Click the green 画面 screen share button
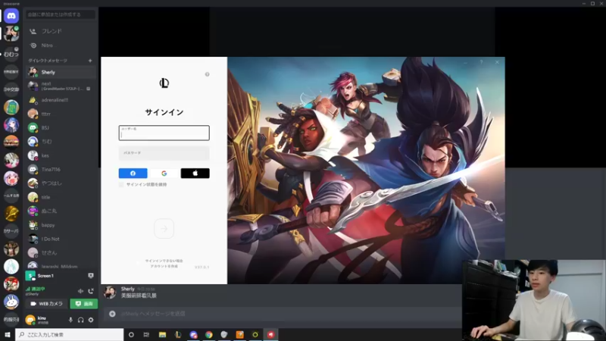The height and width of the screenshot is (341, 606). click(84, 304)
